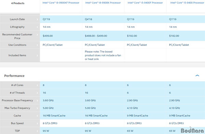Click the chevron beside Processor Base Frequency
This screenshot has height=134, width=205.
(x=37, y=100)
